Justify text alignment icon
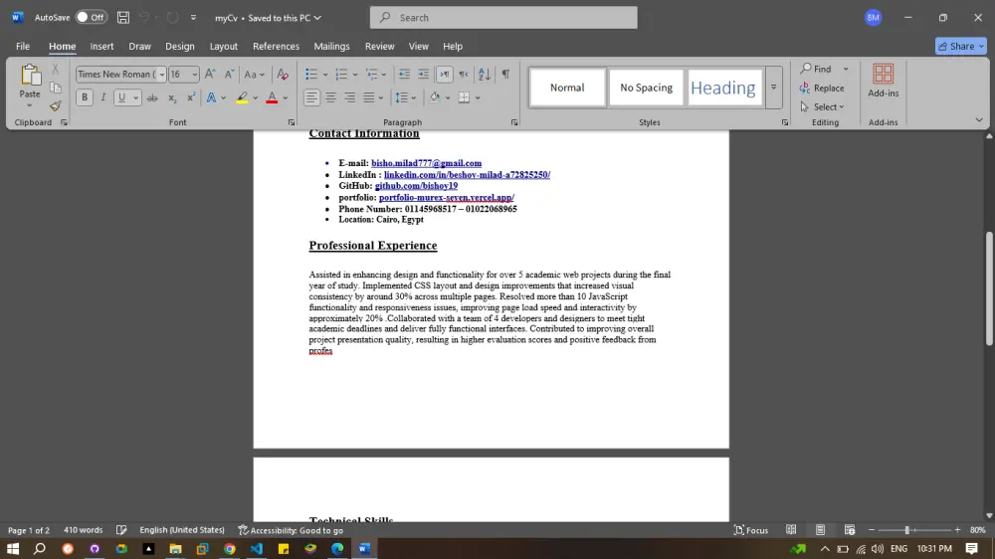The width and height of the screenshot is (995, 559). [369, 97]
